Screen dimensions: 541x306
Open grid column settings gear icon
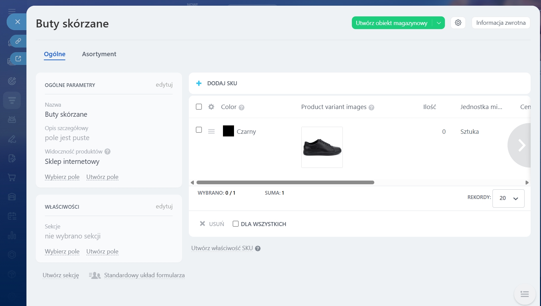click(211, 107)
